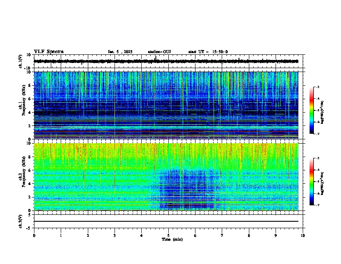Click the ch.1 spectrogram color bar
This screenshot has height=264, width=341.
(311, 110)
